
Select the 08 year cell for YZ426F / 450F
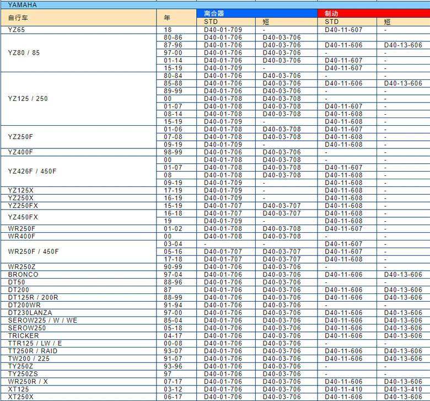coord(176,175)
